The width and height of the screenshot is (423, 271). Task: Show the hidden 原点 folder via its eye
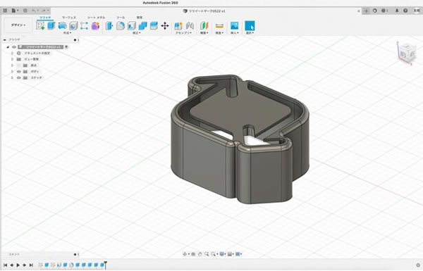coord(18,65)
